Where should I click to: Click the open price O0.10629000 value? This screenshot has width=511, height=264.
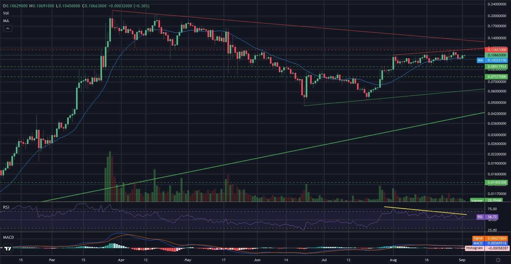coord(15,6)
